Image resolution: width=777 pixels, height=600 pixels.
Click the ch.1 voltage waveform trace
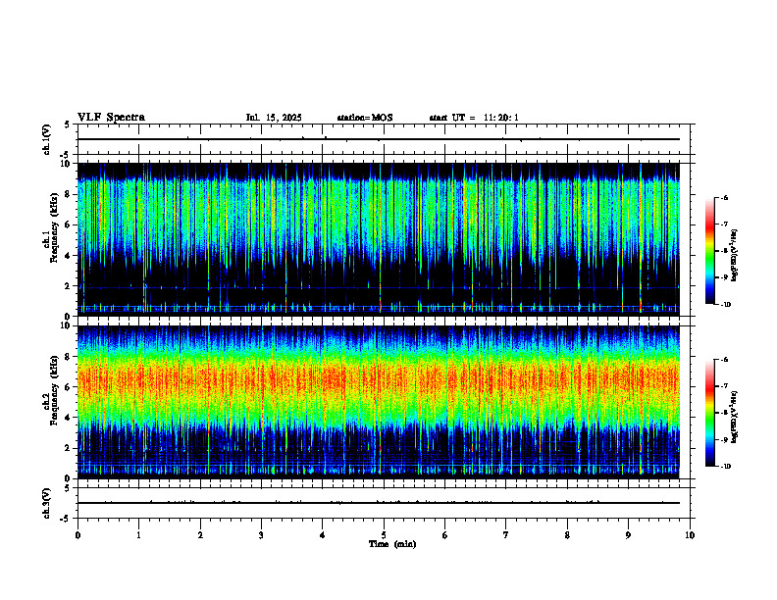pyautogui.click(x=379, y=139)
